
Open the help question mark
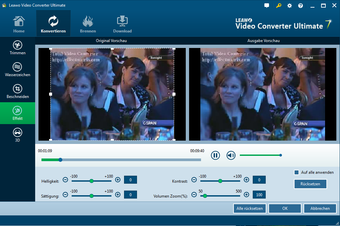coord(300,6)
